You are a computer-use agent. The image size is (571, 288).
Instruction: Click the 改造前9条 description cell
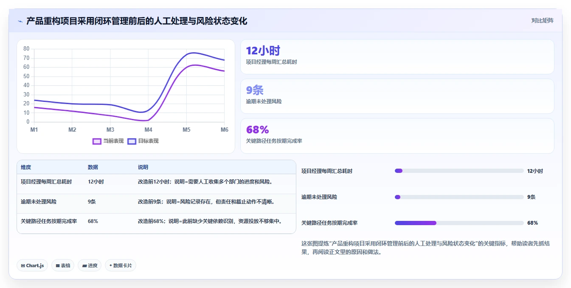coord(206,202)
